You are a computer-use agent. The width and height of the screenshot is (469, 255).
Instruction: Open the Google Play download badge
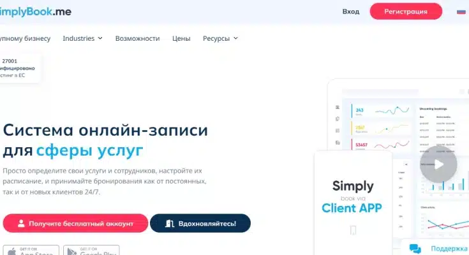[91, 250]
